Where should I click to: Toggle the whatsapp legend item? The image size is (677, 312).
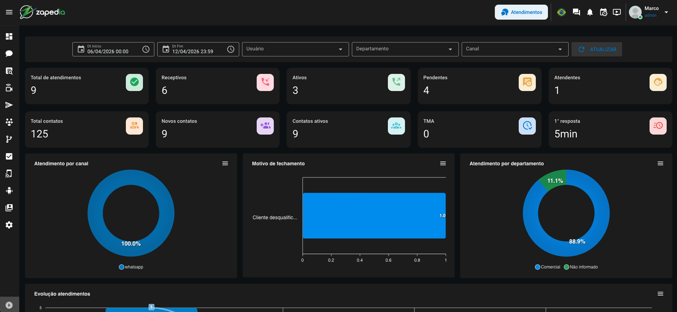point(131,267)
